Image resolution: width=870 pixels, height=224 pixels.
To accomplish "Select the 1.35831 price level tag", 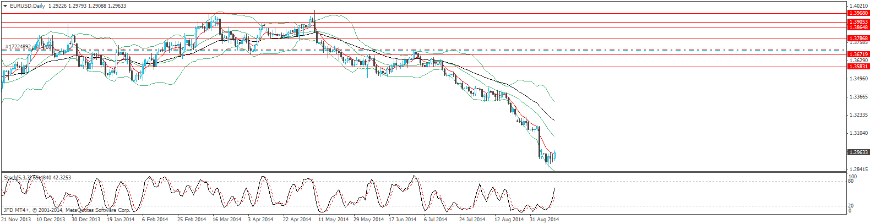I will tap(858, 67).
